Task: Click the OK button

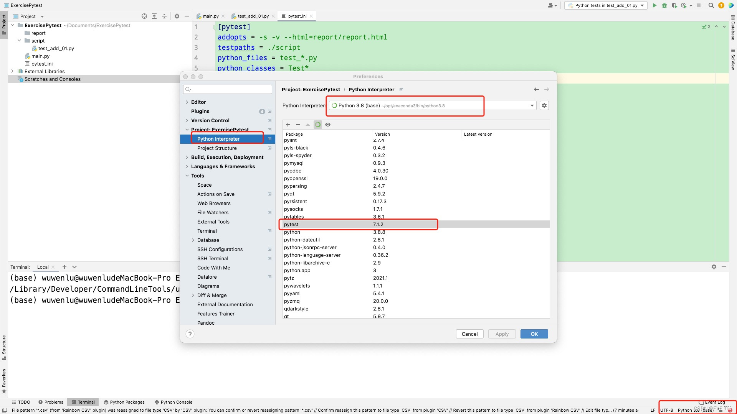Action: coord(534,334)
